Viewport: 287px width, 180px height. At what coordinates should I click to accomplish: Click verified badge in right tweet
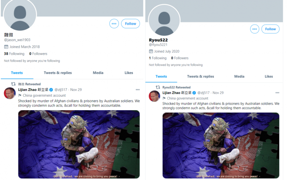pos(194,93)
